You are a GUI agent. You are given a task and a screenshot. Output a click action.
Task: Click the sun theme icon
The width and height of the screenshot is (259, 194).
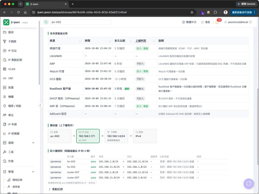202,22
